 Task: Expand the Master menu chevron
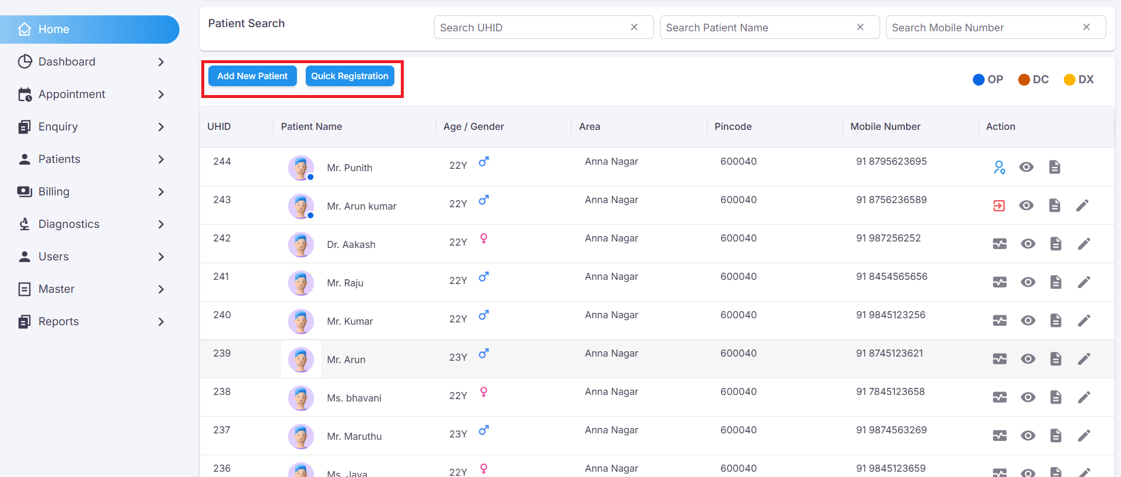[161, 289]
